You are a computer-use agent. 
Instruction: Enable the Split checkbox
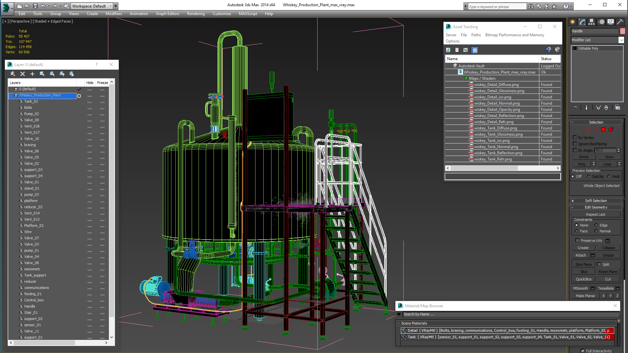[x=599, y=264]
